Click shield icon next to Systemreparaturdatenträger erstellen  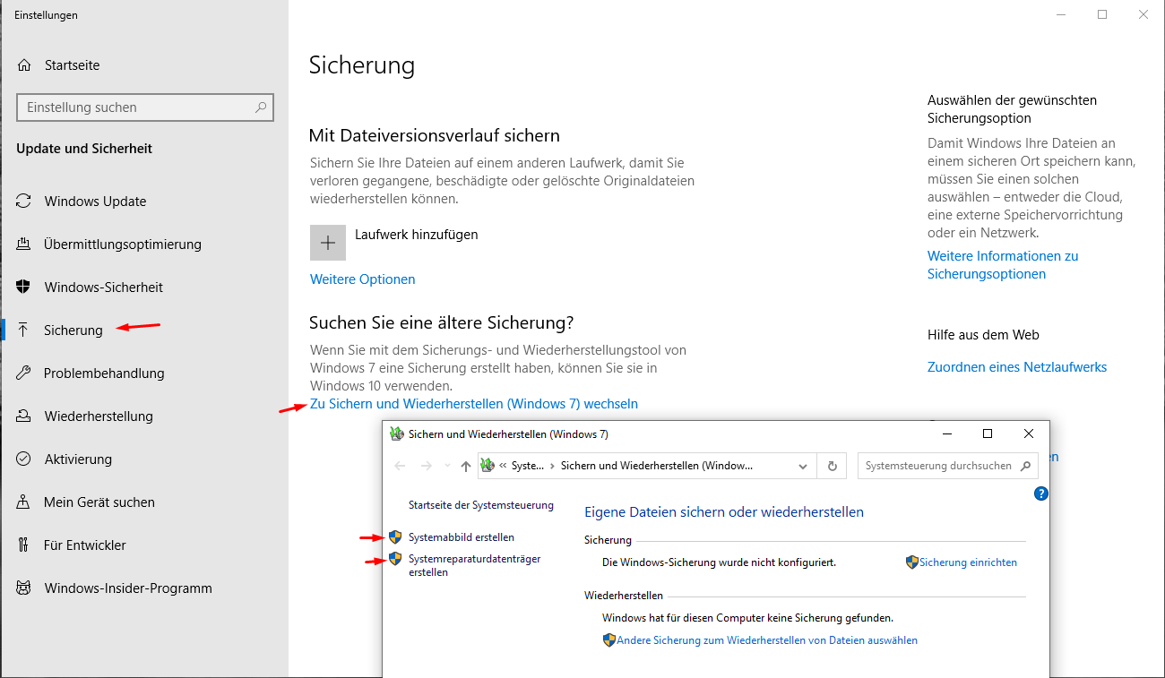tap(395, 559)
